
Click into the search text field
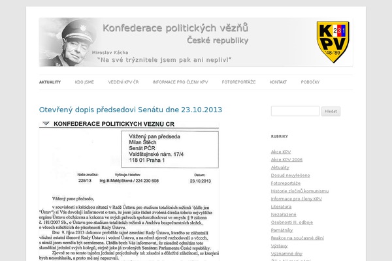coord(295,112)
